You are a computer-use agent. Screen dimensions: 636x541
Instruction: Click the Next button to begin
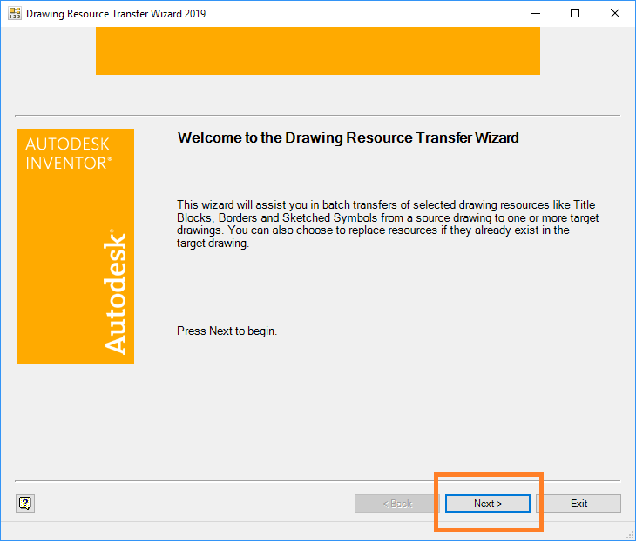point(488,504)
